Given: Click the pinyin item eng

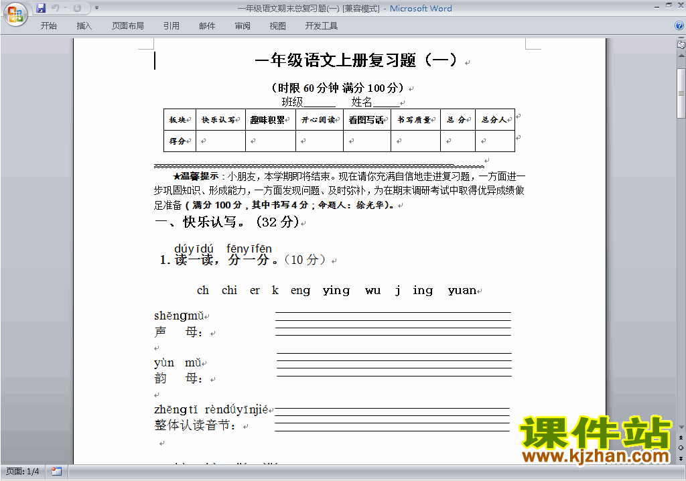Looking at the screenshot, I should [x=301, y=291].
